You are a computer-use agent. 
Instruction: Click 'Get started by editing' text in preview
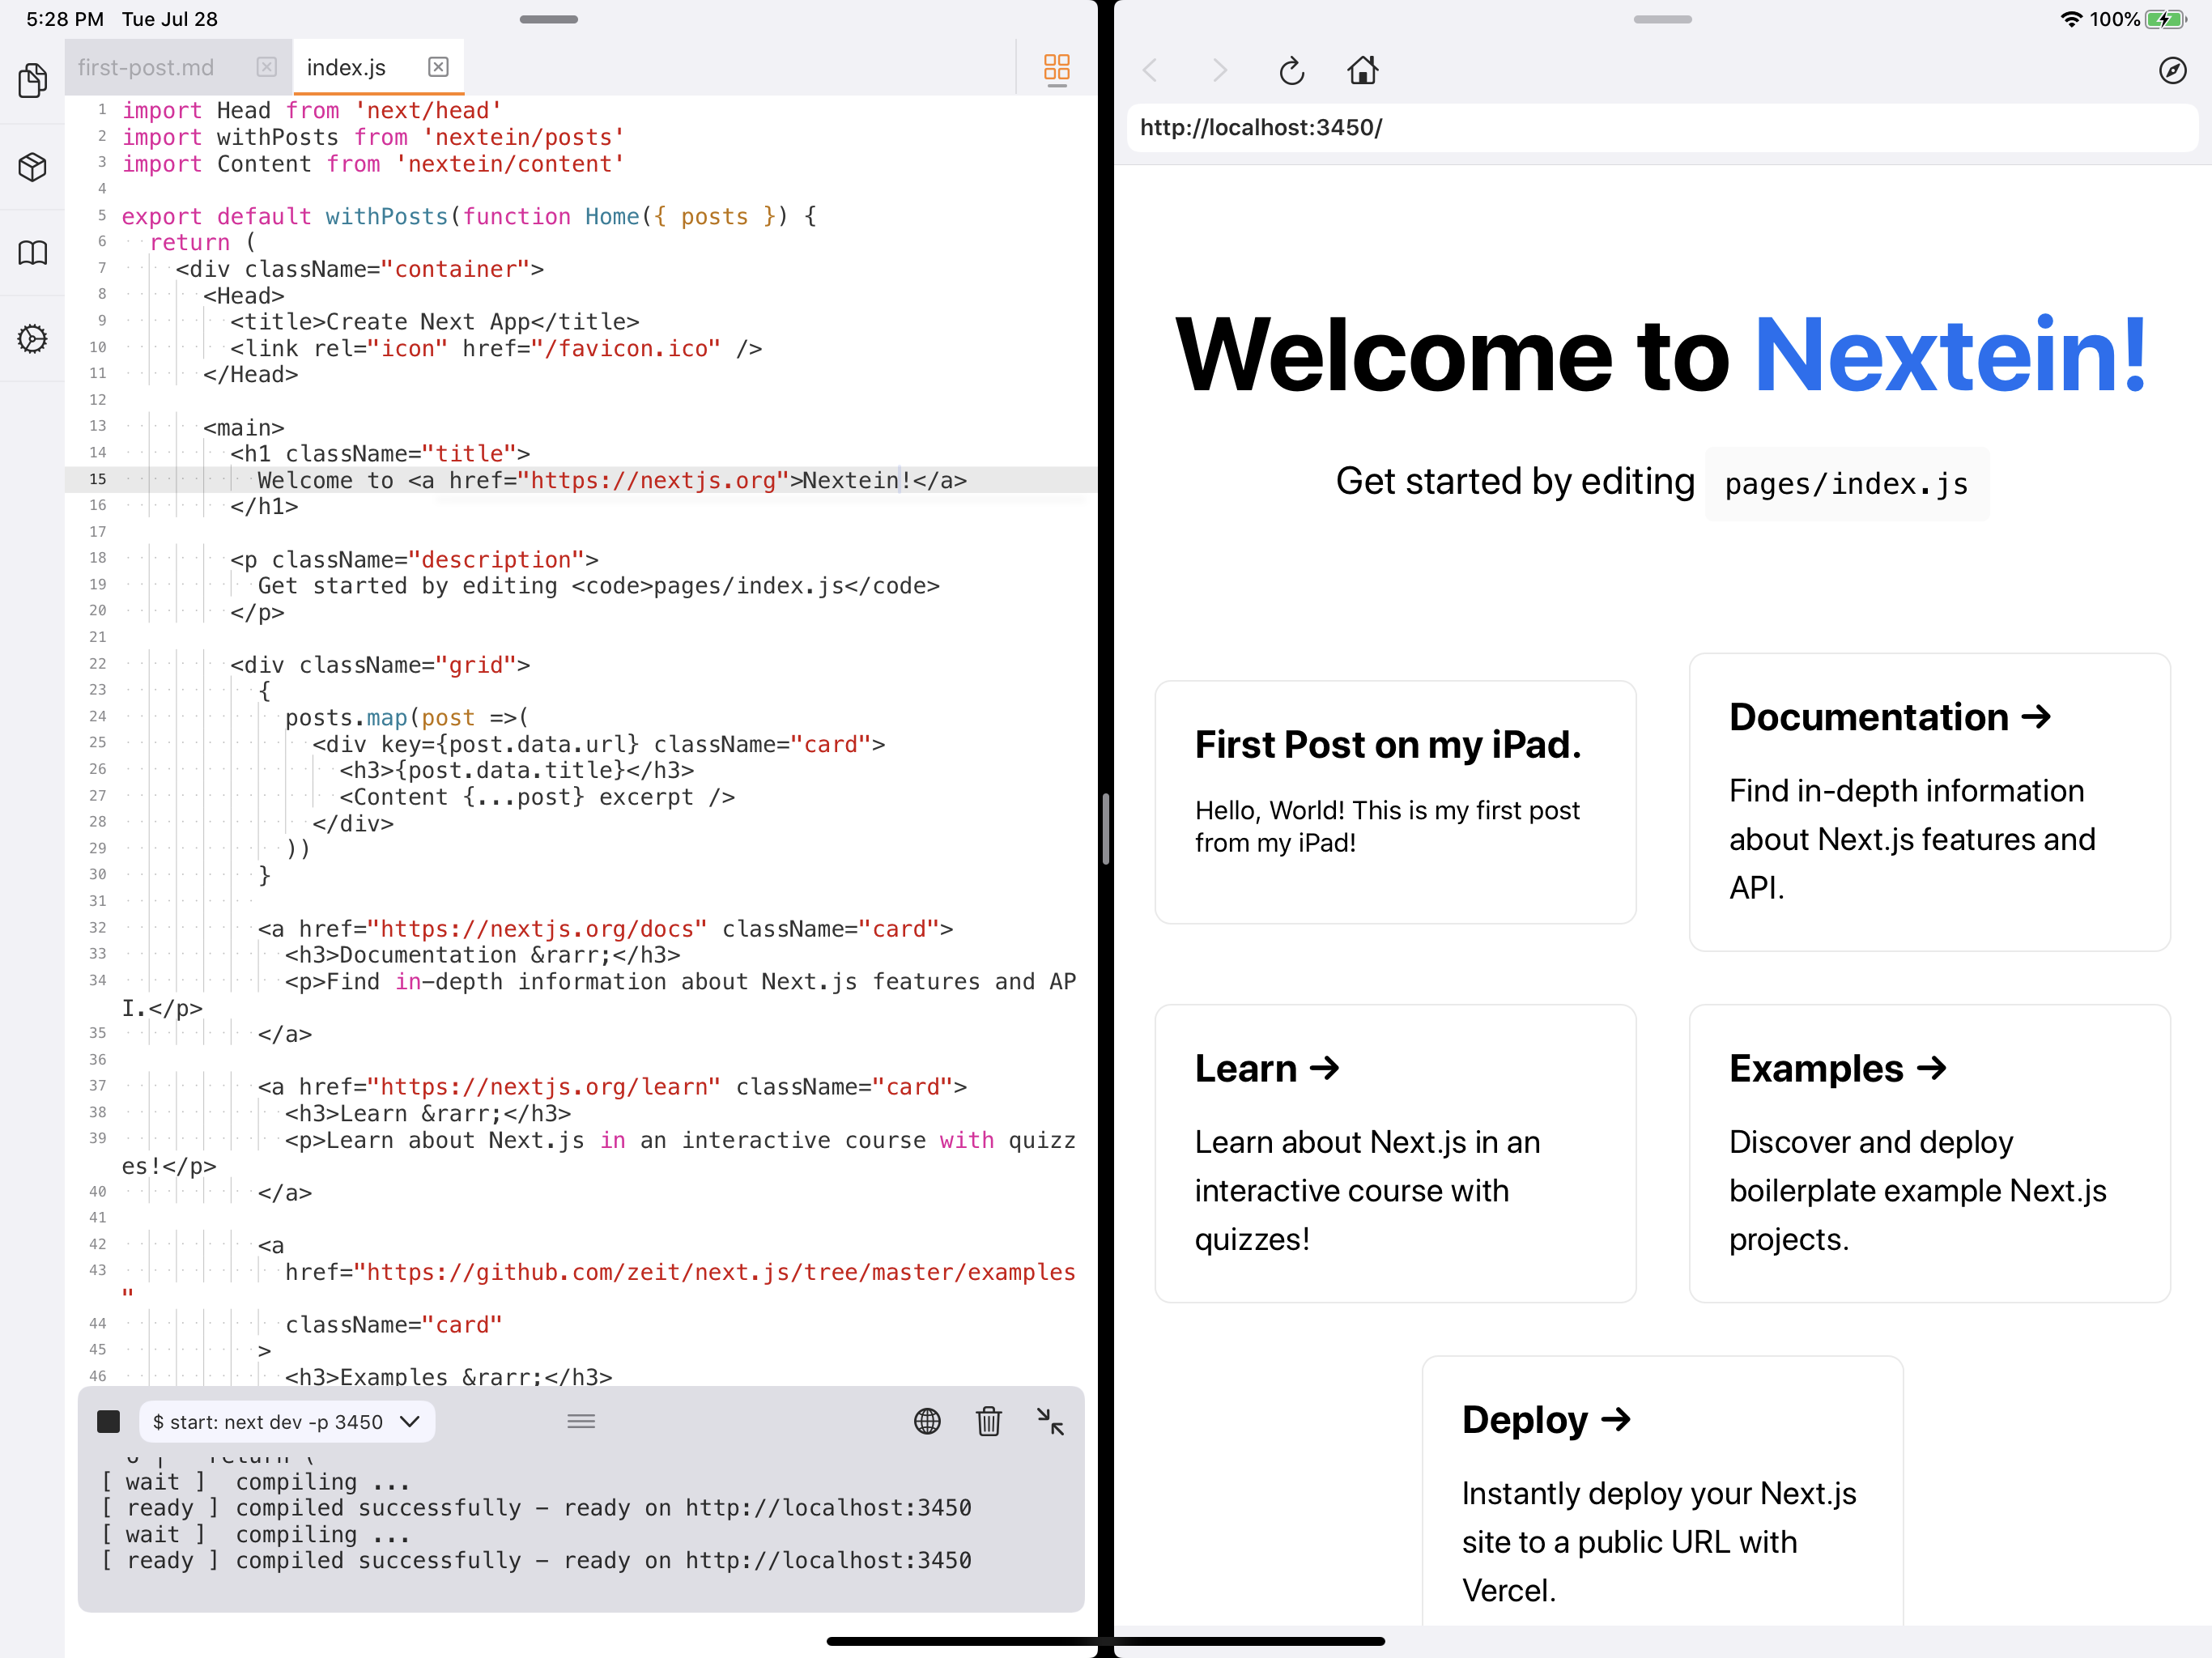(x=1515, y=482)
